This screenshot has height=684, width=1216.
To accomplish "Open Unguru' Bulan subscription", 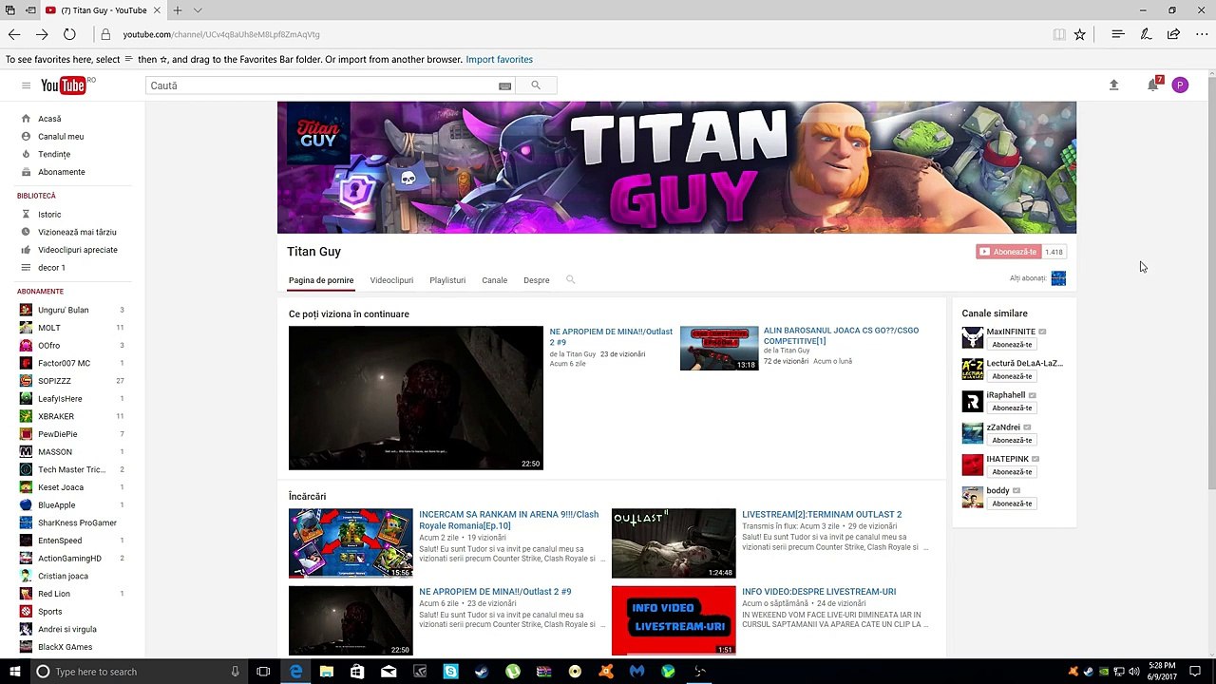I will (63, 310).
